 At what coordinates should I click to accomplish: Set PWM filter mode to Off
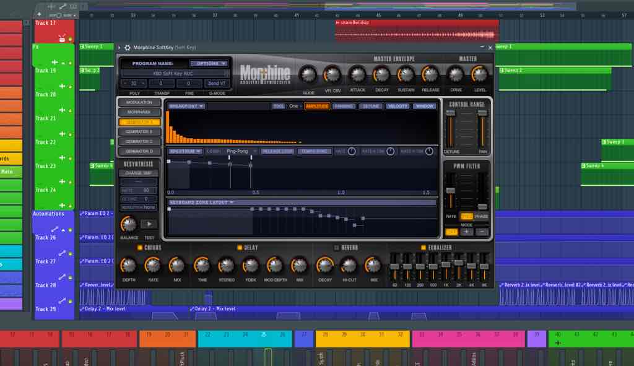point(451,232)
